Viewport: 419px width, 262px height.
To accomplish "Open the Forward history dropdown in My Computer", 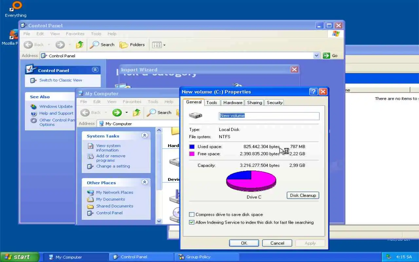I will coord(126,113).
